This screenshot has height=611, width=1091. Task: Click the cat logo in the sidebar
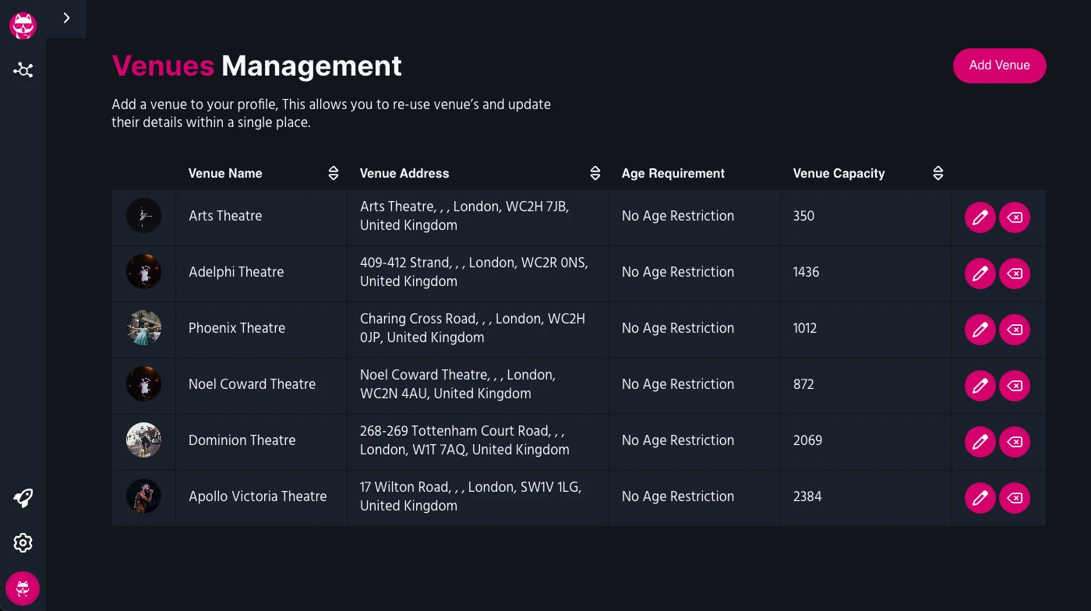click(23, 26)
